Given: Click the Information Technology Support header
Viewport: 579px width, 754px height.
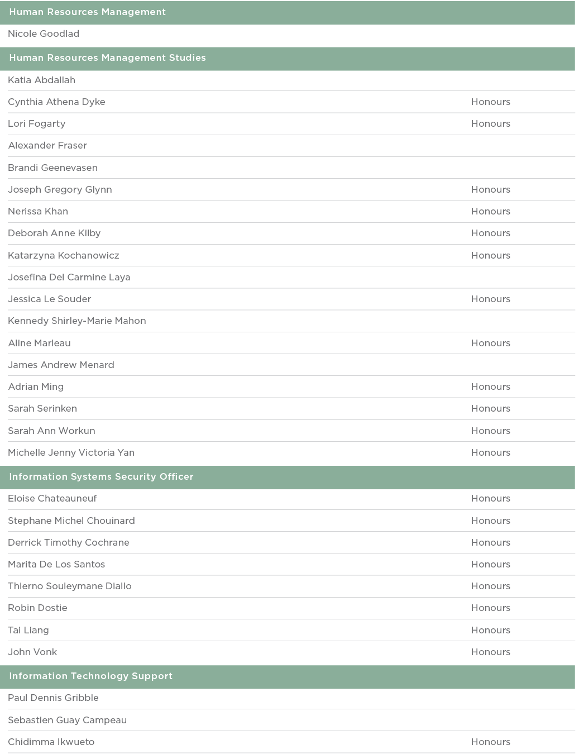Looking at the screenshot, I should click(90, 676).
